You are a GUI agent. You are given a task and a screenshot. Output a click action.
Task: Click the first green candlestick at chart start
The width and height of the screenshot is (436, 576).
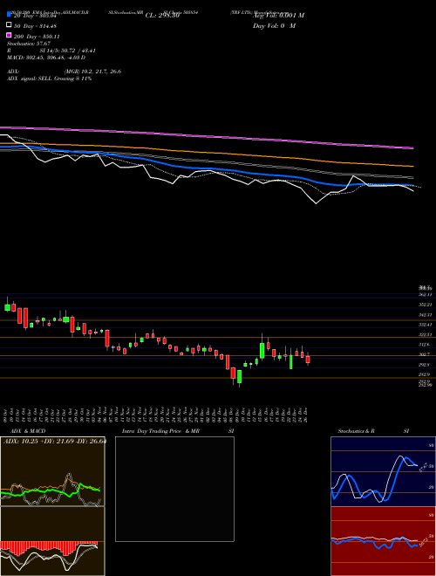click(x=7, y=307)
